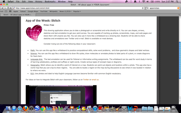The height and width of the screenshot is (113, 181).
Task: Open the Wikipedia bookmark
Action: coord(53,11)
